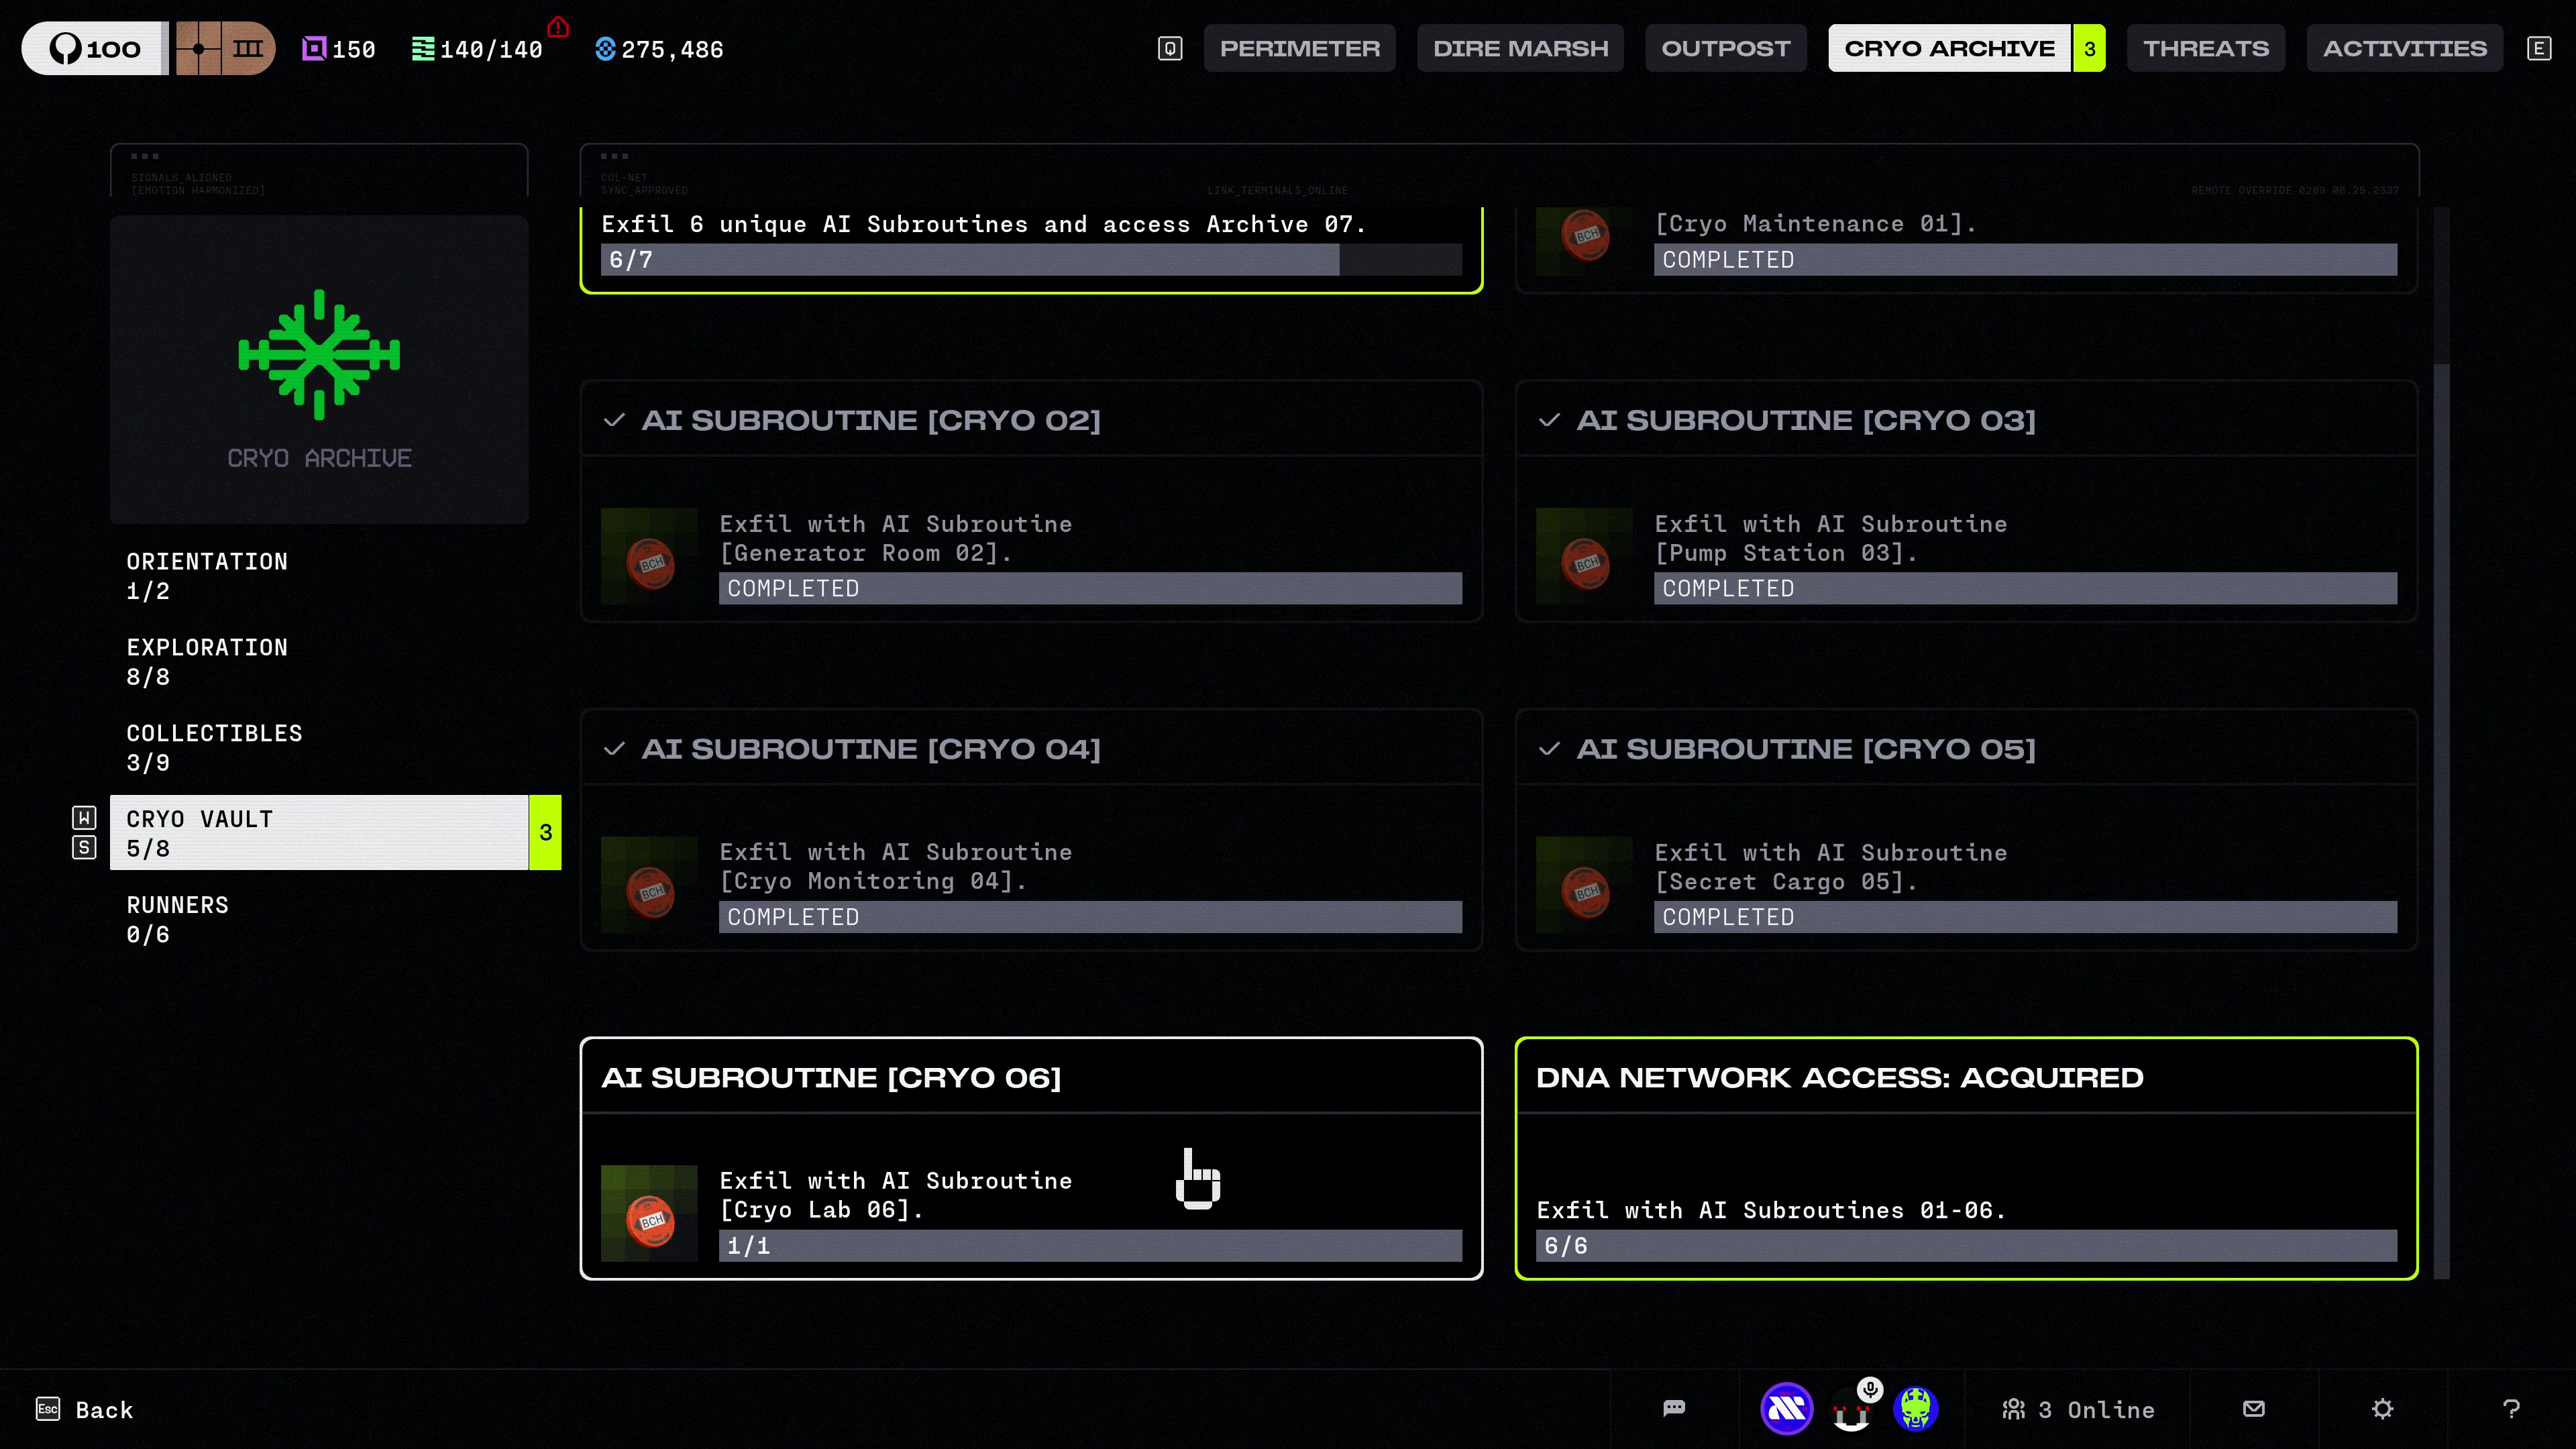Image resolution: width=2576 pixels, height=1449 pixels.
Task: Go Back with the Esc button
Action: 85,1409
